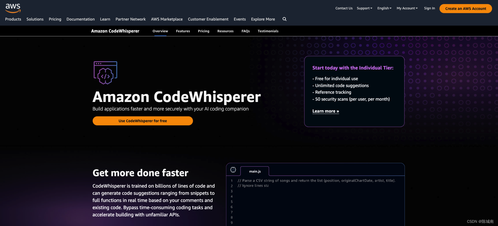Click the large Amazon CodeWhisperer headline
This screenshot has width=498, height=226.
point(177,97)
